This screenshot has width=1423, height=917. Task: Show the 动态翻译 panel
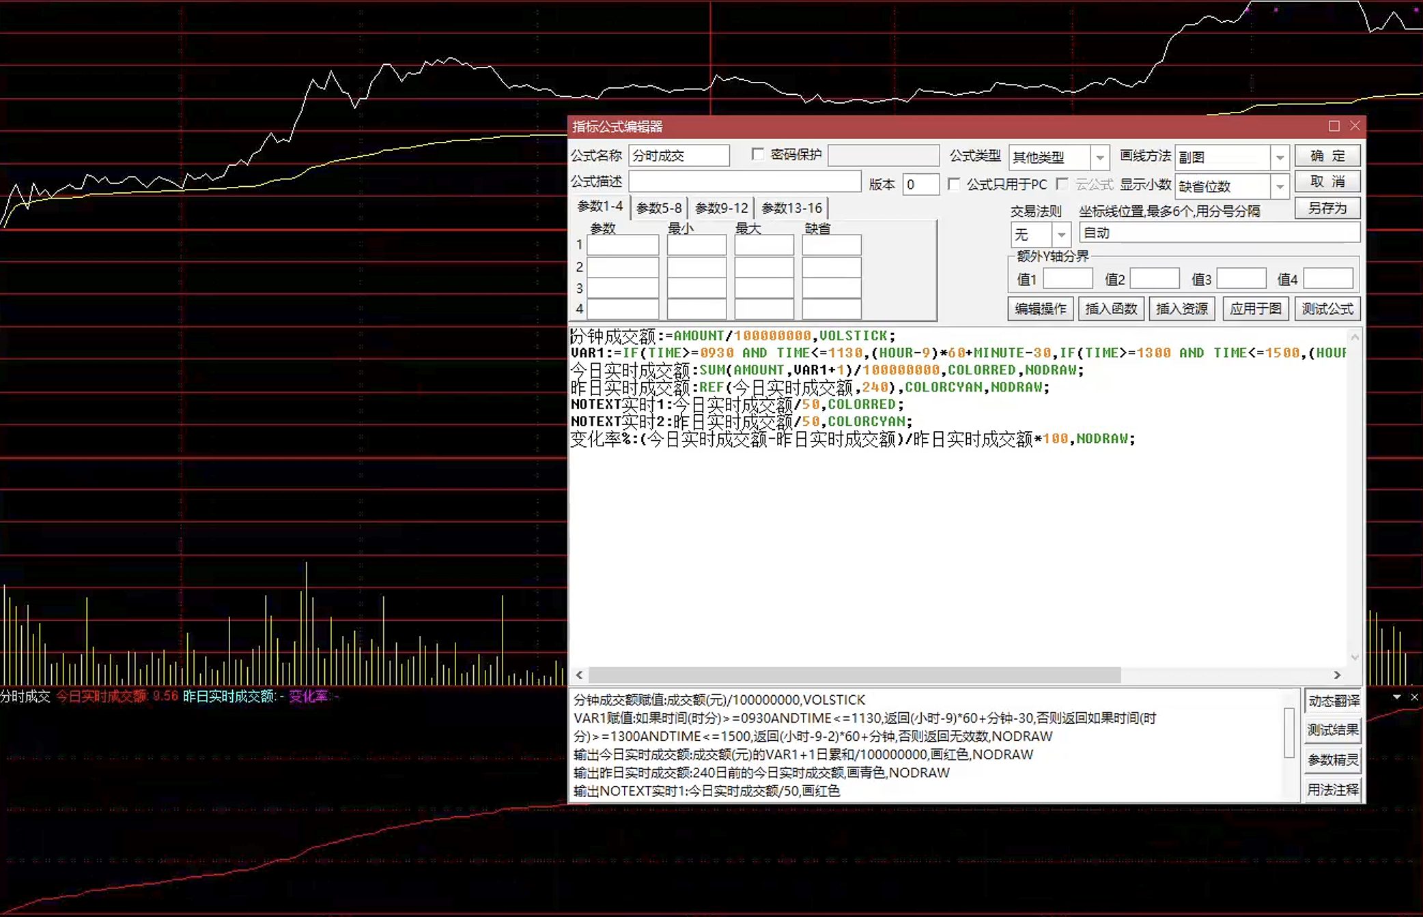[x=1333, y=701]
